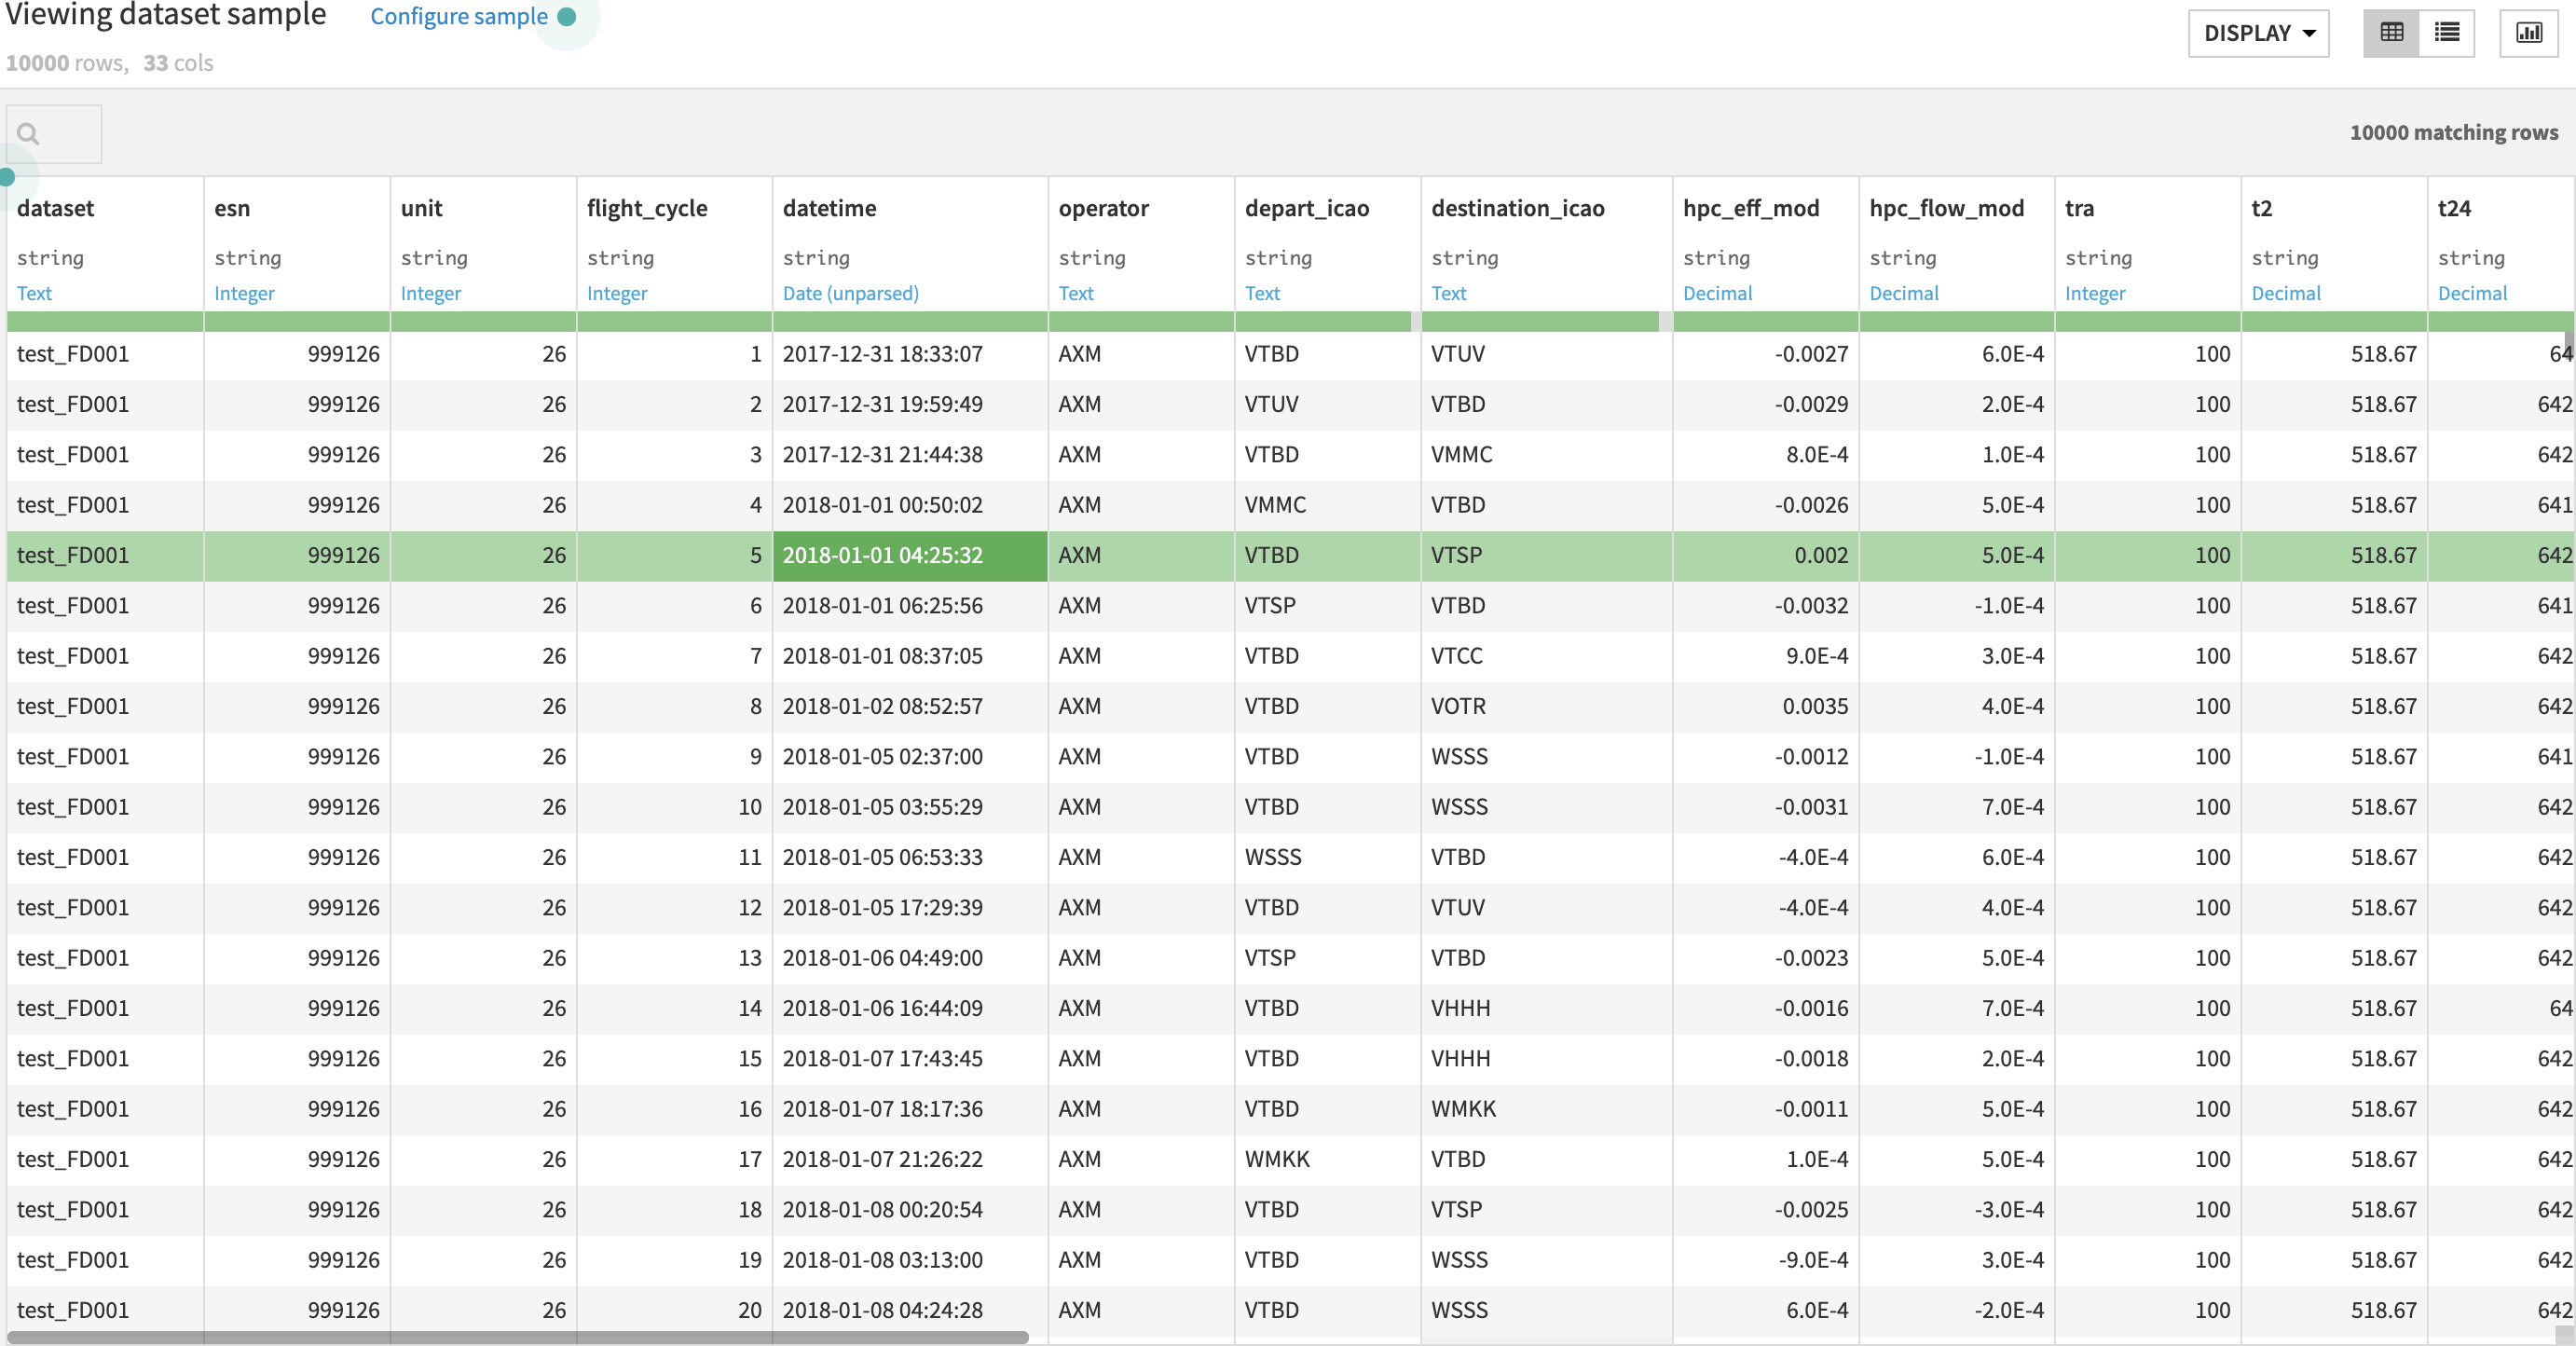This screenshot has height=1346, width=2576.
Task: Click the search filter input box
Action: click(x=54, y=133)
